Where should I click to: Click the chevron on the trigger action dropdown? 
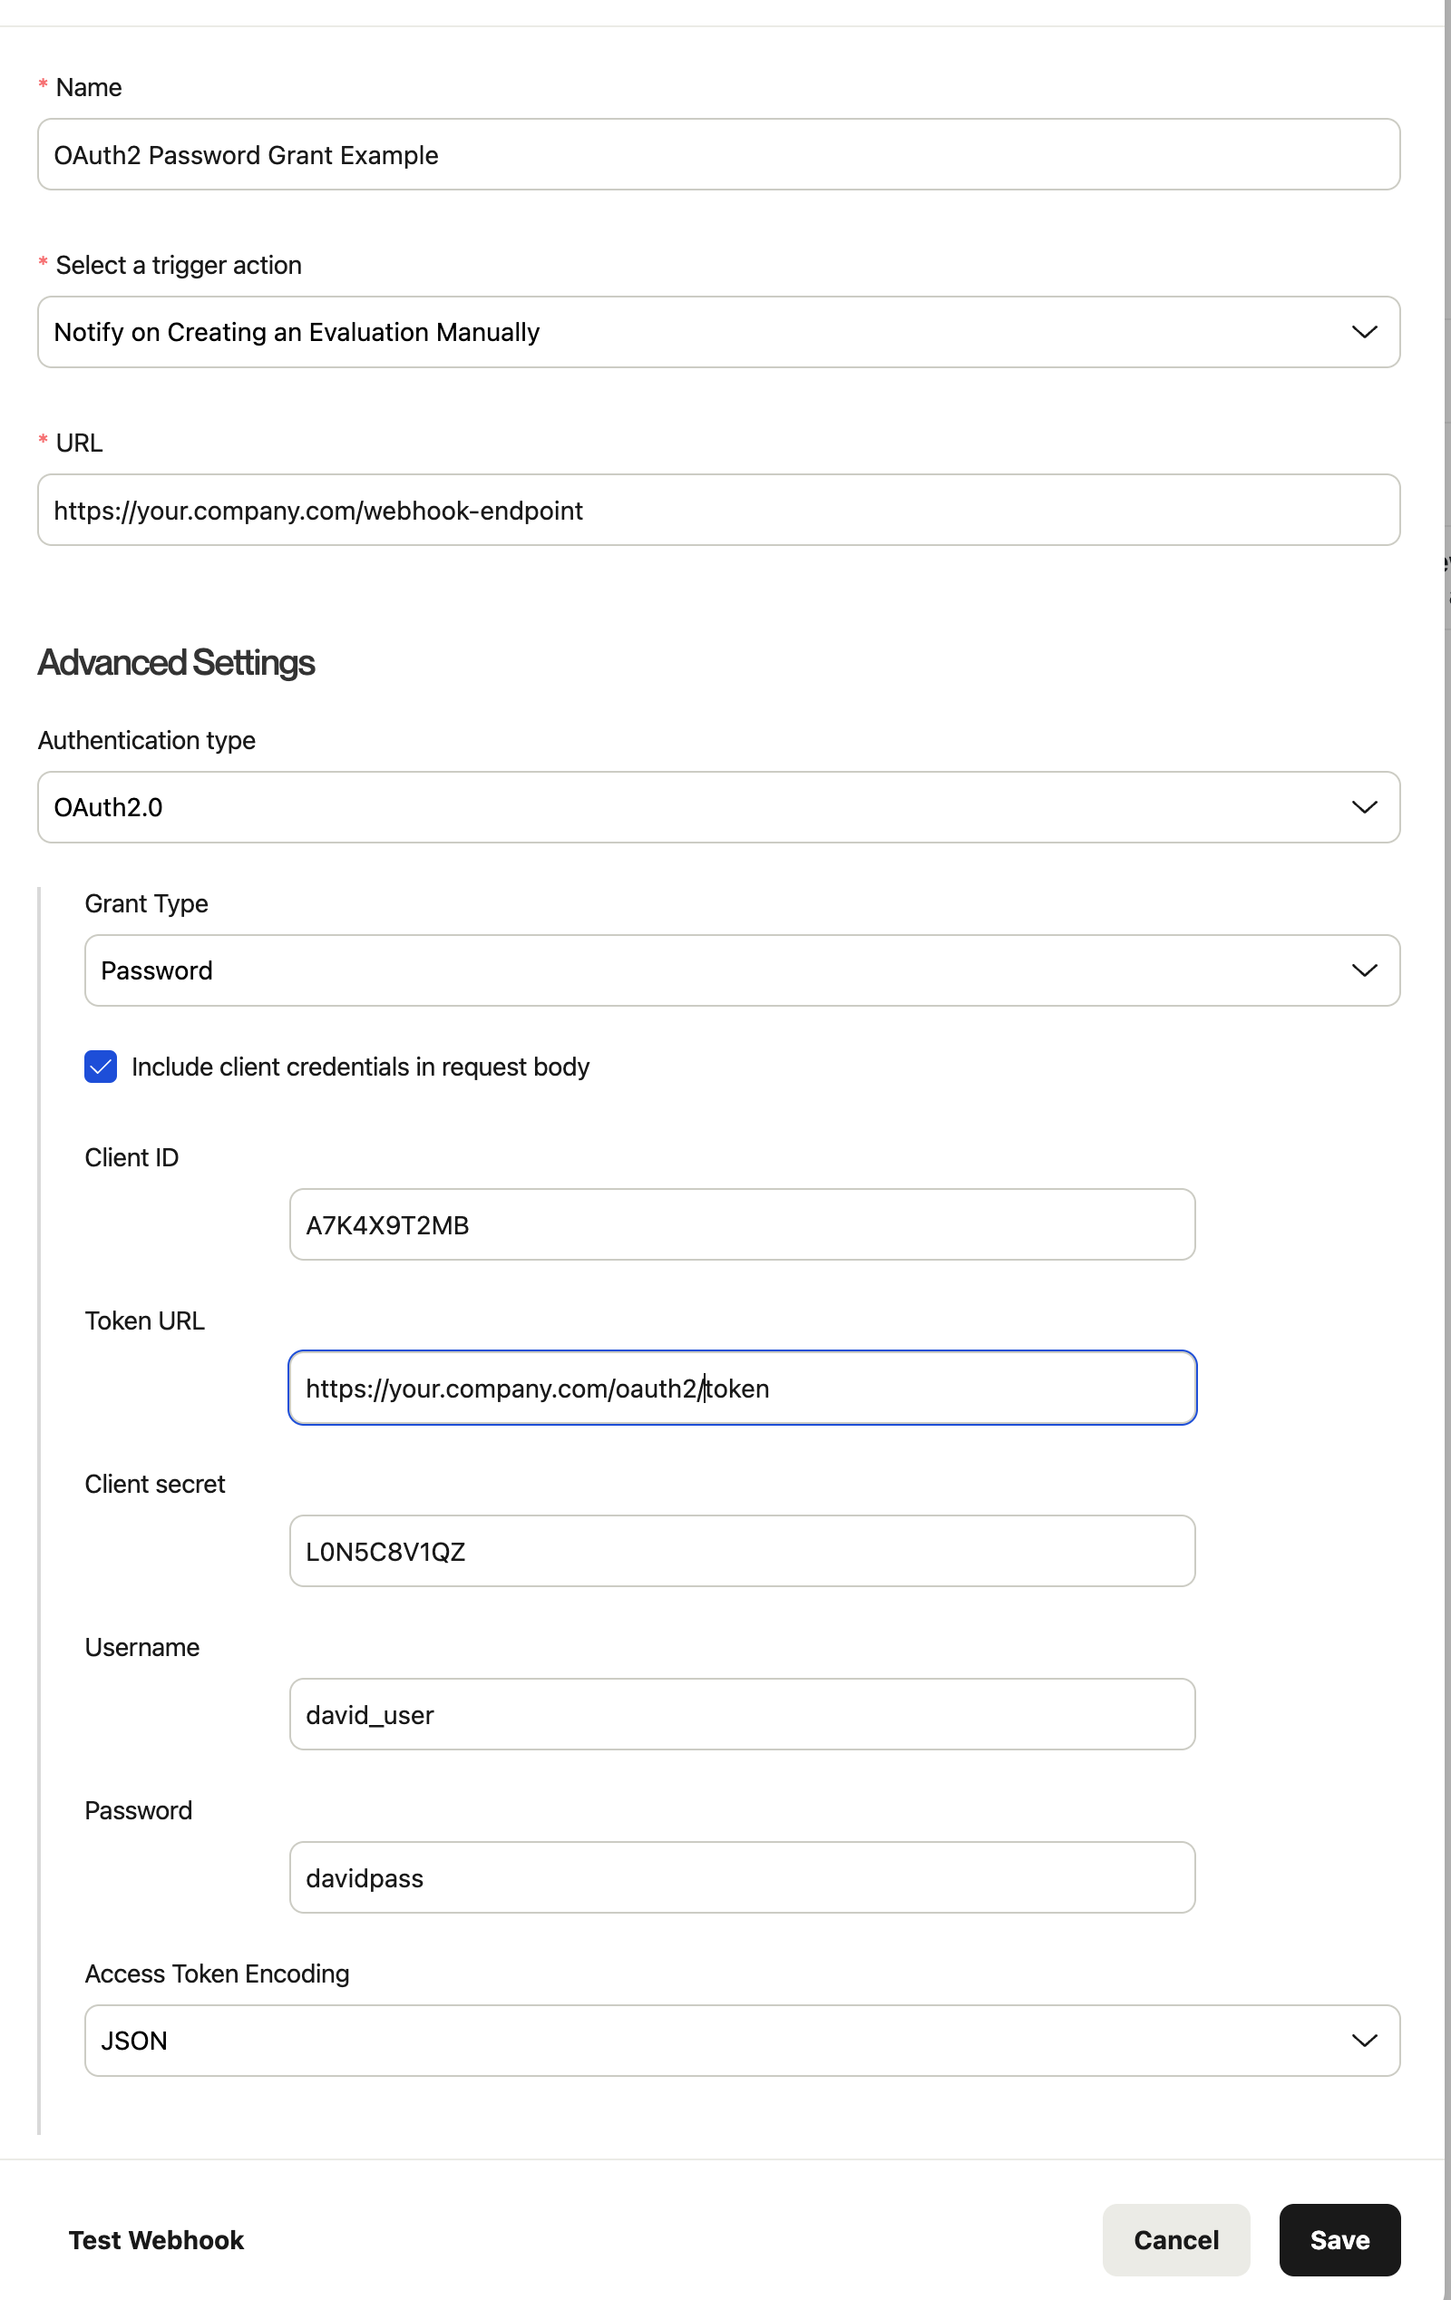[x=1363, y=332]
